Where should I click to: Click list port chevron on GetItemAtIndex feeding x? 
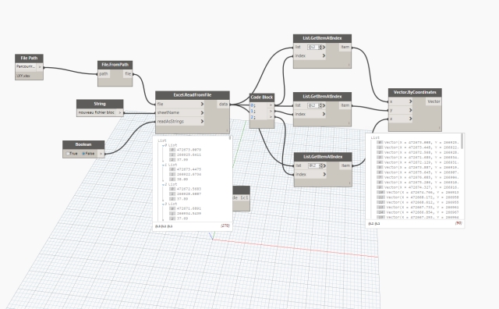tap(324, 47)
